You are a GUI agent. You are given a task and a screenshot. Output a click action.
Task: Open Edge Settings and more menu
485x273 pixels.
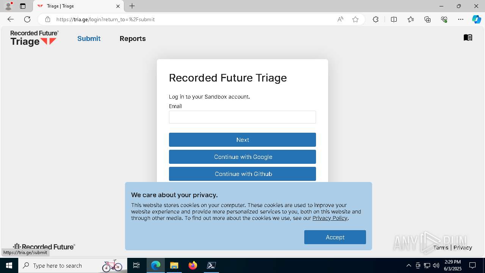click(x=461, y=19)
